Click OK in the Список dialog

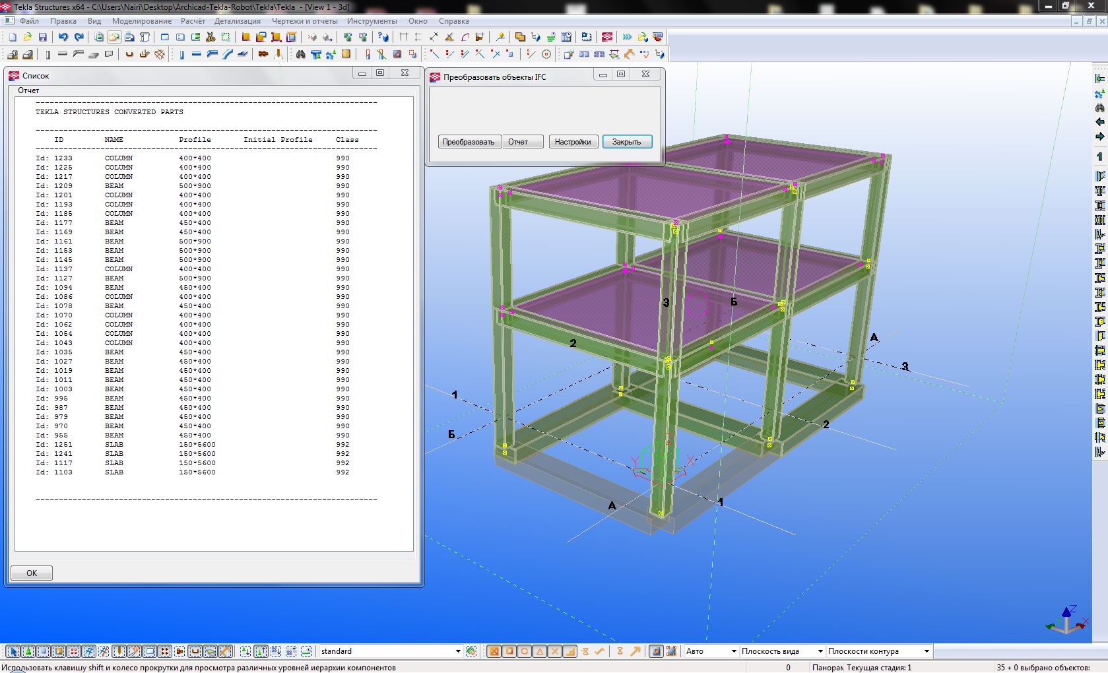(32, 573)
